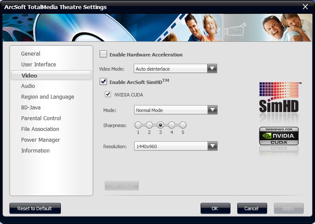The height and width of the screenshot is (224, 315).
Task: Click Reset to Default button
Action: coord(35,208)
